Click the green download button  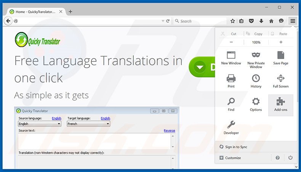[x=202, y=67]
